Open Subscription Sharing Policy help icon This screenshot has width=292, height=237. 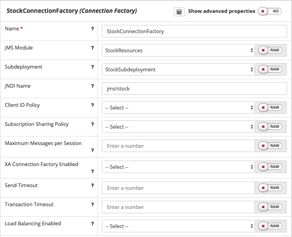[x=92, y=124]
